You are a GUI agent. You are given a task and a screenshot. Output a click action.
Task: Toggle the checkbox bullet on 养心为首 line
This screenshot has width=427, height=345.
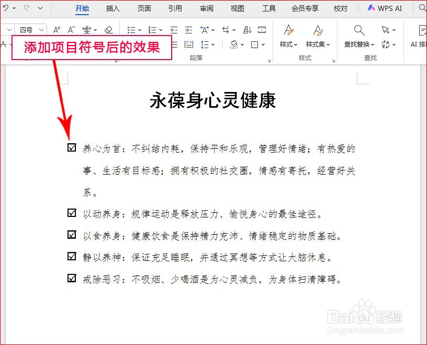71,147
